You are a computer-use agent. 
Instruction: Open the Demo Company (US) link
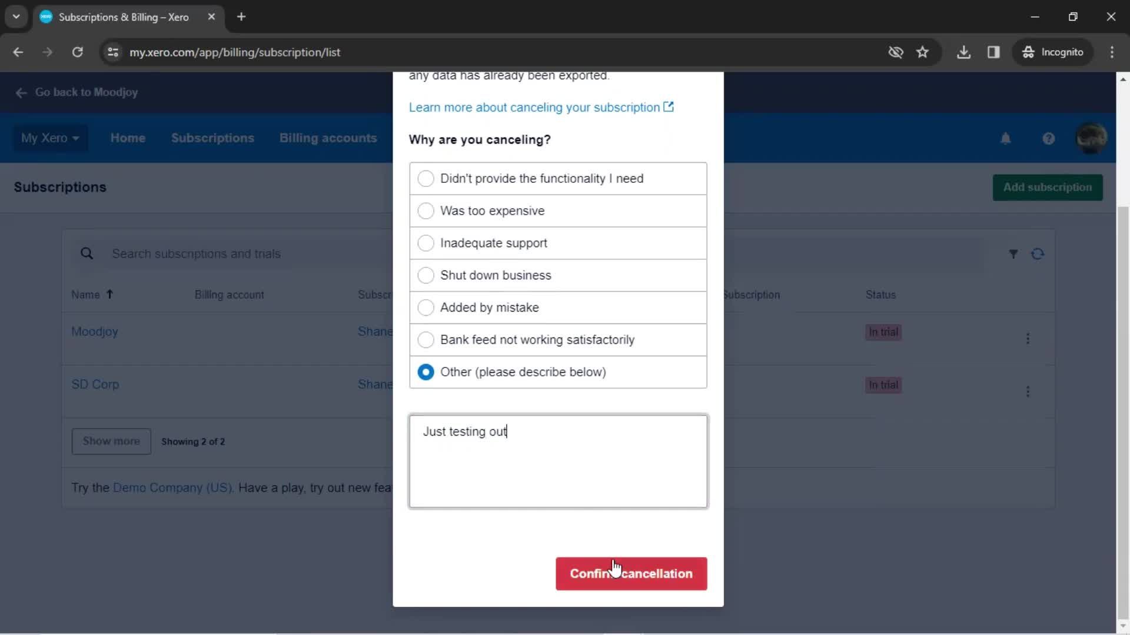[x=172, y=488]
